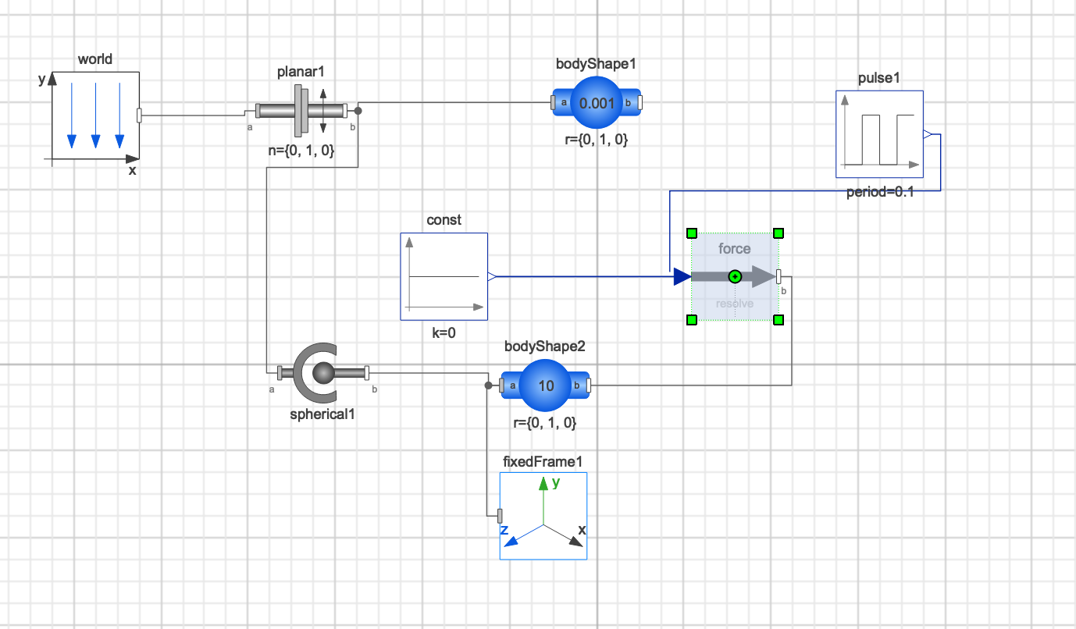Click the planar1 joint icon

(301, 111)
